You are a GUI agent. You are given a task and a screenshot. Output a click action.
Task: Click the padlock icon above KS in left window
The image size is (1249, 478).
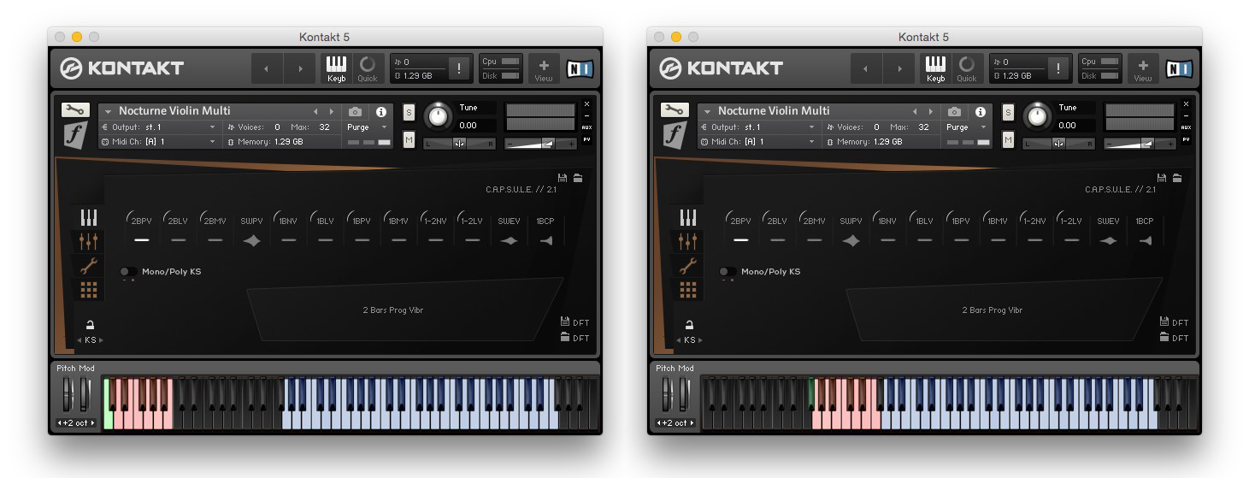click(x=90, y=325)
